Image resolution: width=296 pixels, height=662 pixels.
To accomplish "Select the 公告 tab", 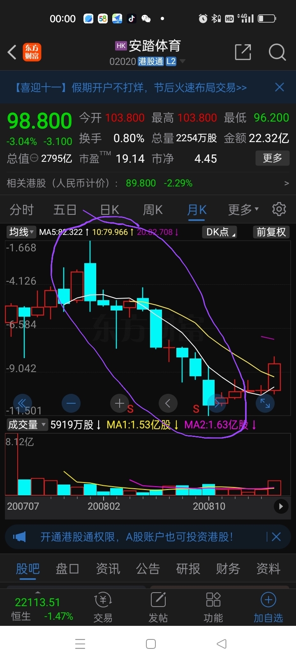I will coord(148,569).
